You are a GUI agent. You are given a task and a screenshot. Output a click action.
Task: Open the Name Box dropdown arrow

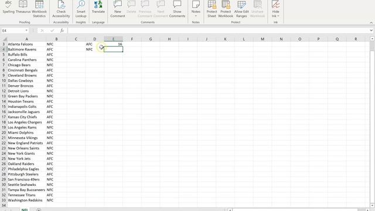coord(26,30)
